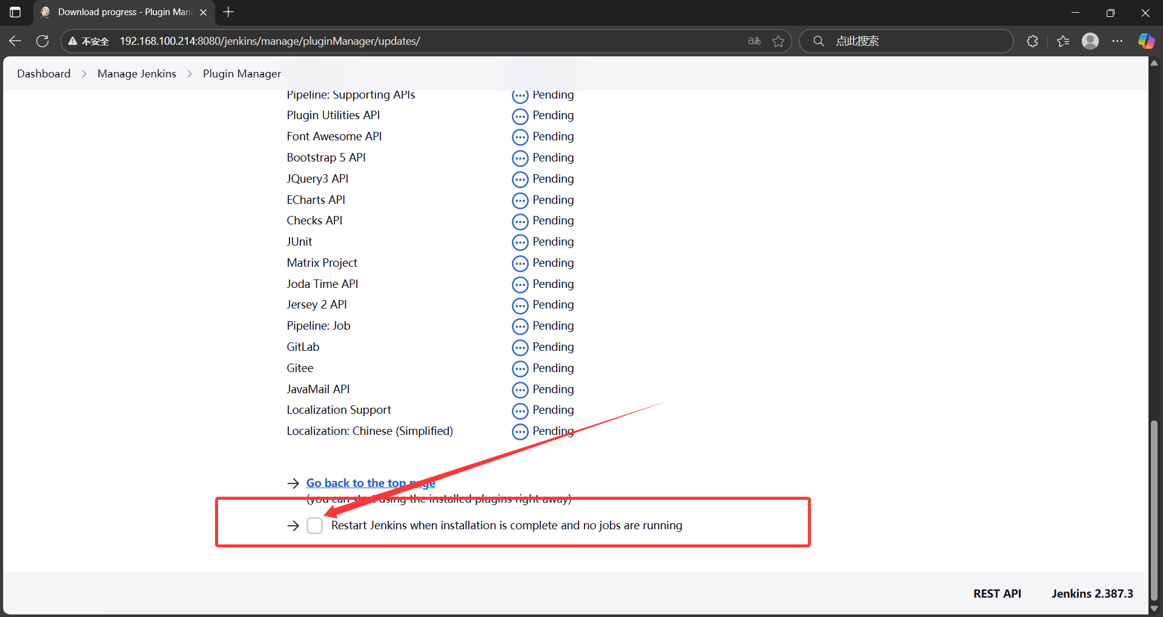Click pending status icon for Pipeline: Job

click(520, 327)
